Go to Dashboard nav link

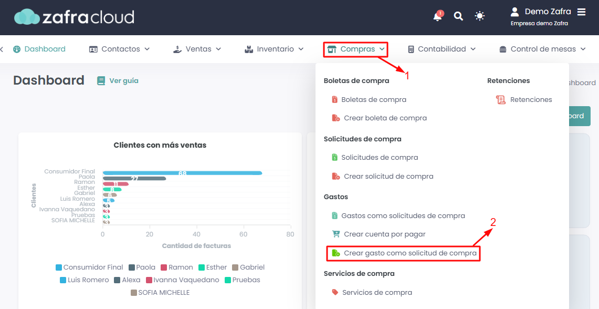[45, 49]
